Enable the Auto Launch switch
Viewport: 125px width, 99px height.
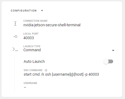tap(108, 61)
